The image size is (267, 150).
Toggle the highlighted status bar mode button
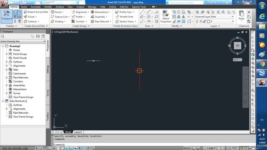coord(84,148)
